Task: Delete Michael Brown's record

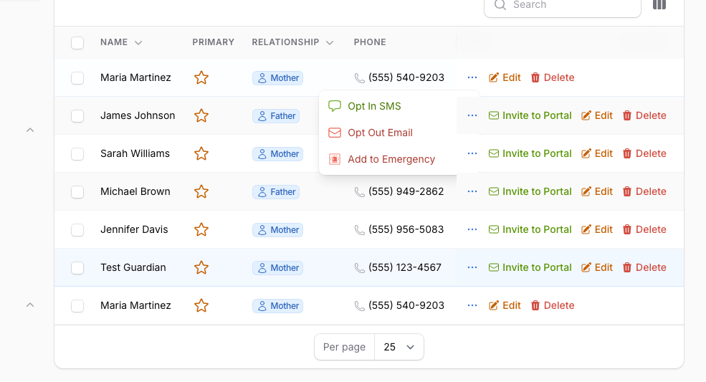Action: 644,191
